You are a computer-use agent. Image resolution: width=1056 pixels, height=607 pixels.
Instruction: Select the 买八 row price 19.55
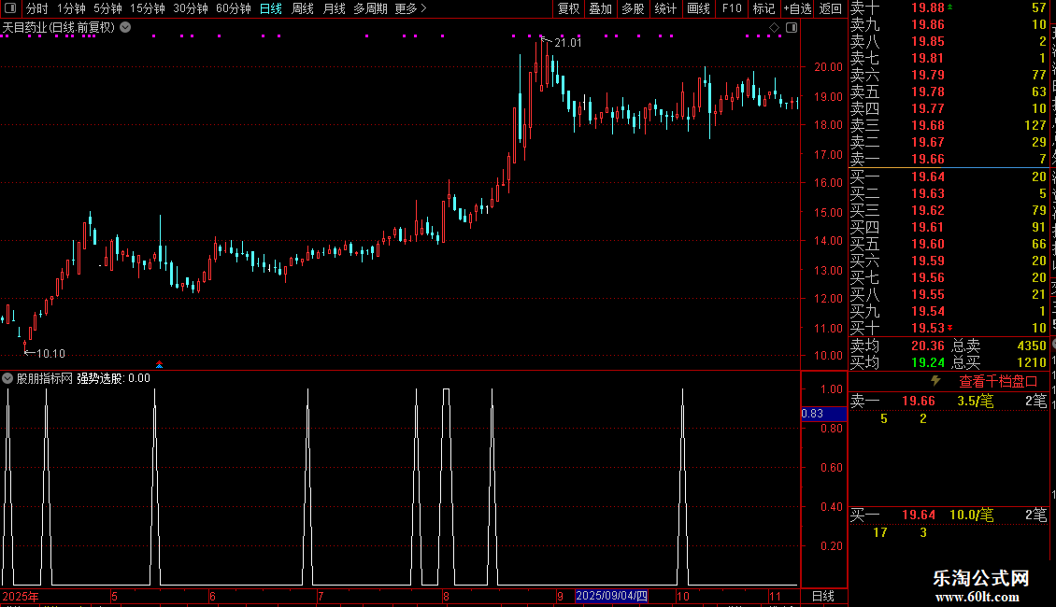tap(927, 294)
